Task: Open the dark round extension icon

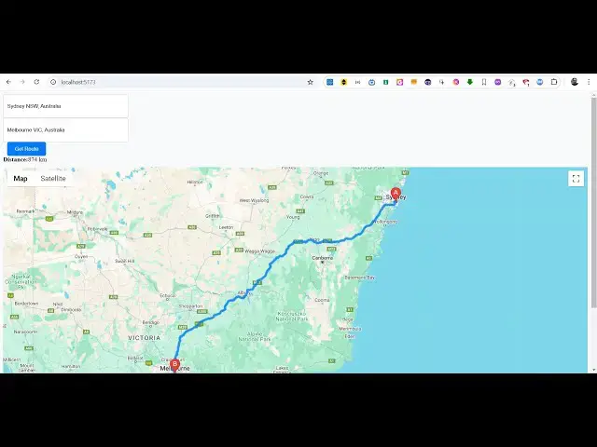Action: point(428,82)
